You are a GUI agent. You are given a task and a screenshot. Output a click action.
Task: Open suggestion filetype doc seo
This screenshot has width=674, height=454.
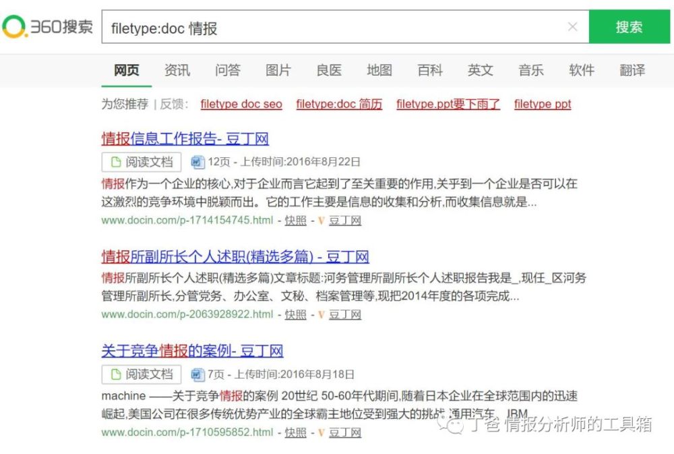tap(241, 104)
